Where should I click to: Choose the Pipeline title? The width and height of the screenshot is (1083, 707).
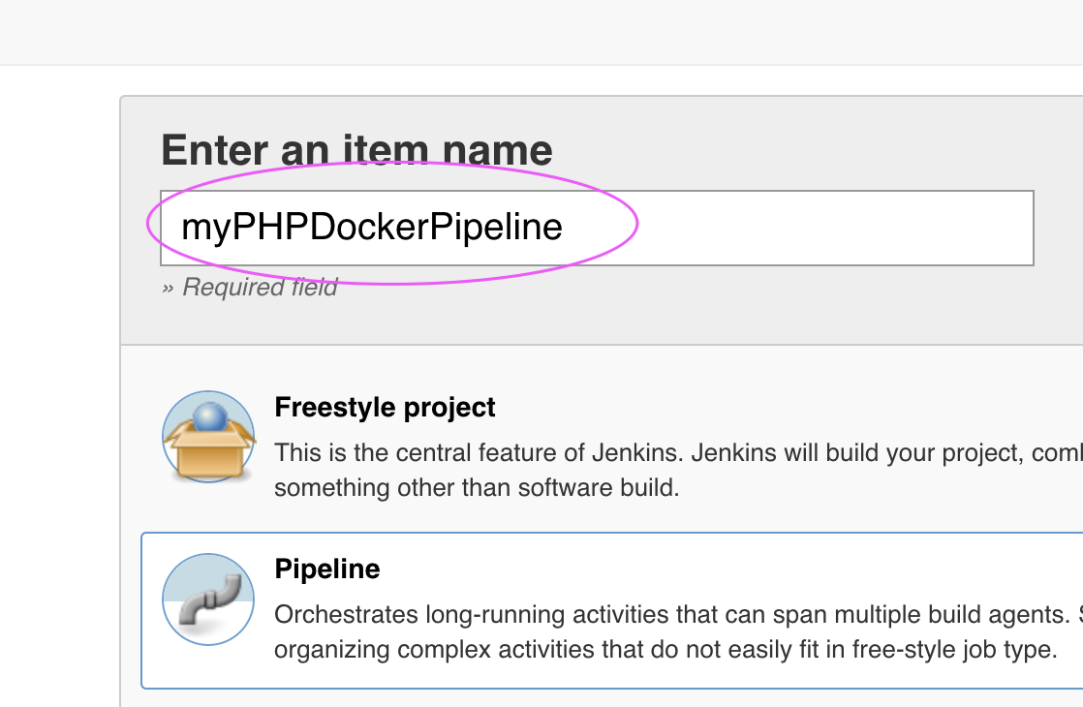(x=327, y=569)
